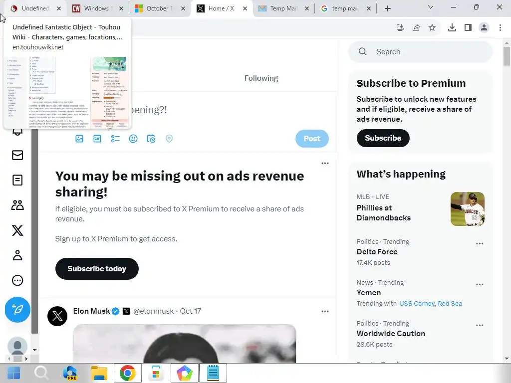
Task: Open more options for ads revenue card
Action: pyautogui.click(x=325, y=163)
